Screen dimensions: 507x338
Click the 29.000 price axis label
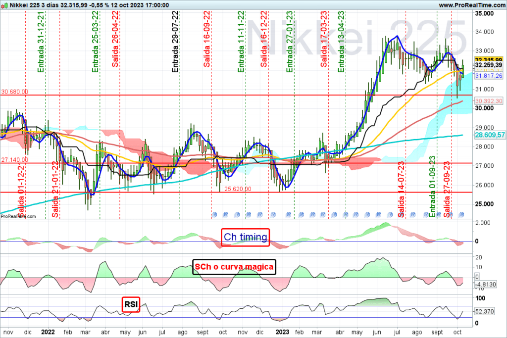click(x=484, y=128)
